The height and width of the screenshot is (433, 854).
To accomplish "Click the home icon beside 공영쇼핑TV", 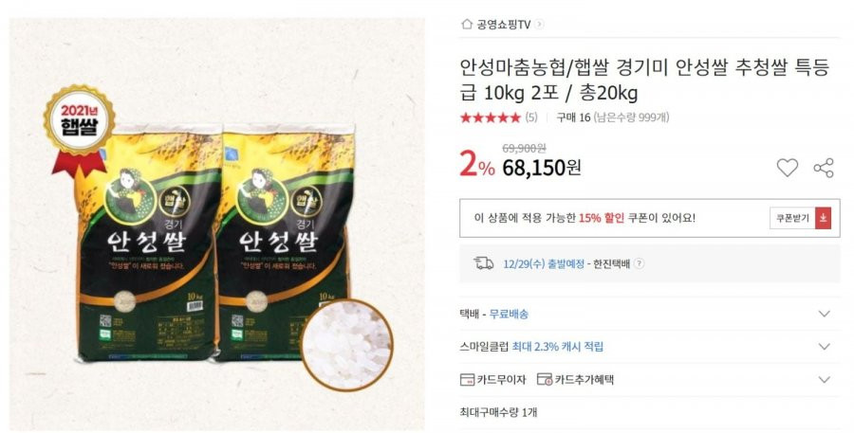I will pyautogui.click(x=466, y=24).
